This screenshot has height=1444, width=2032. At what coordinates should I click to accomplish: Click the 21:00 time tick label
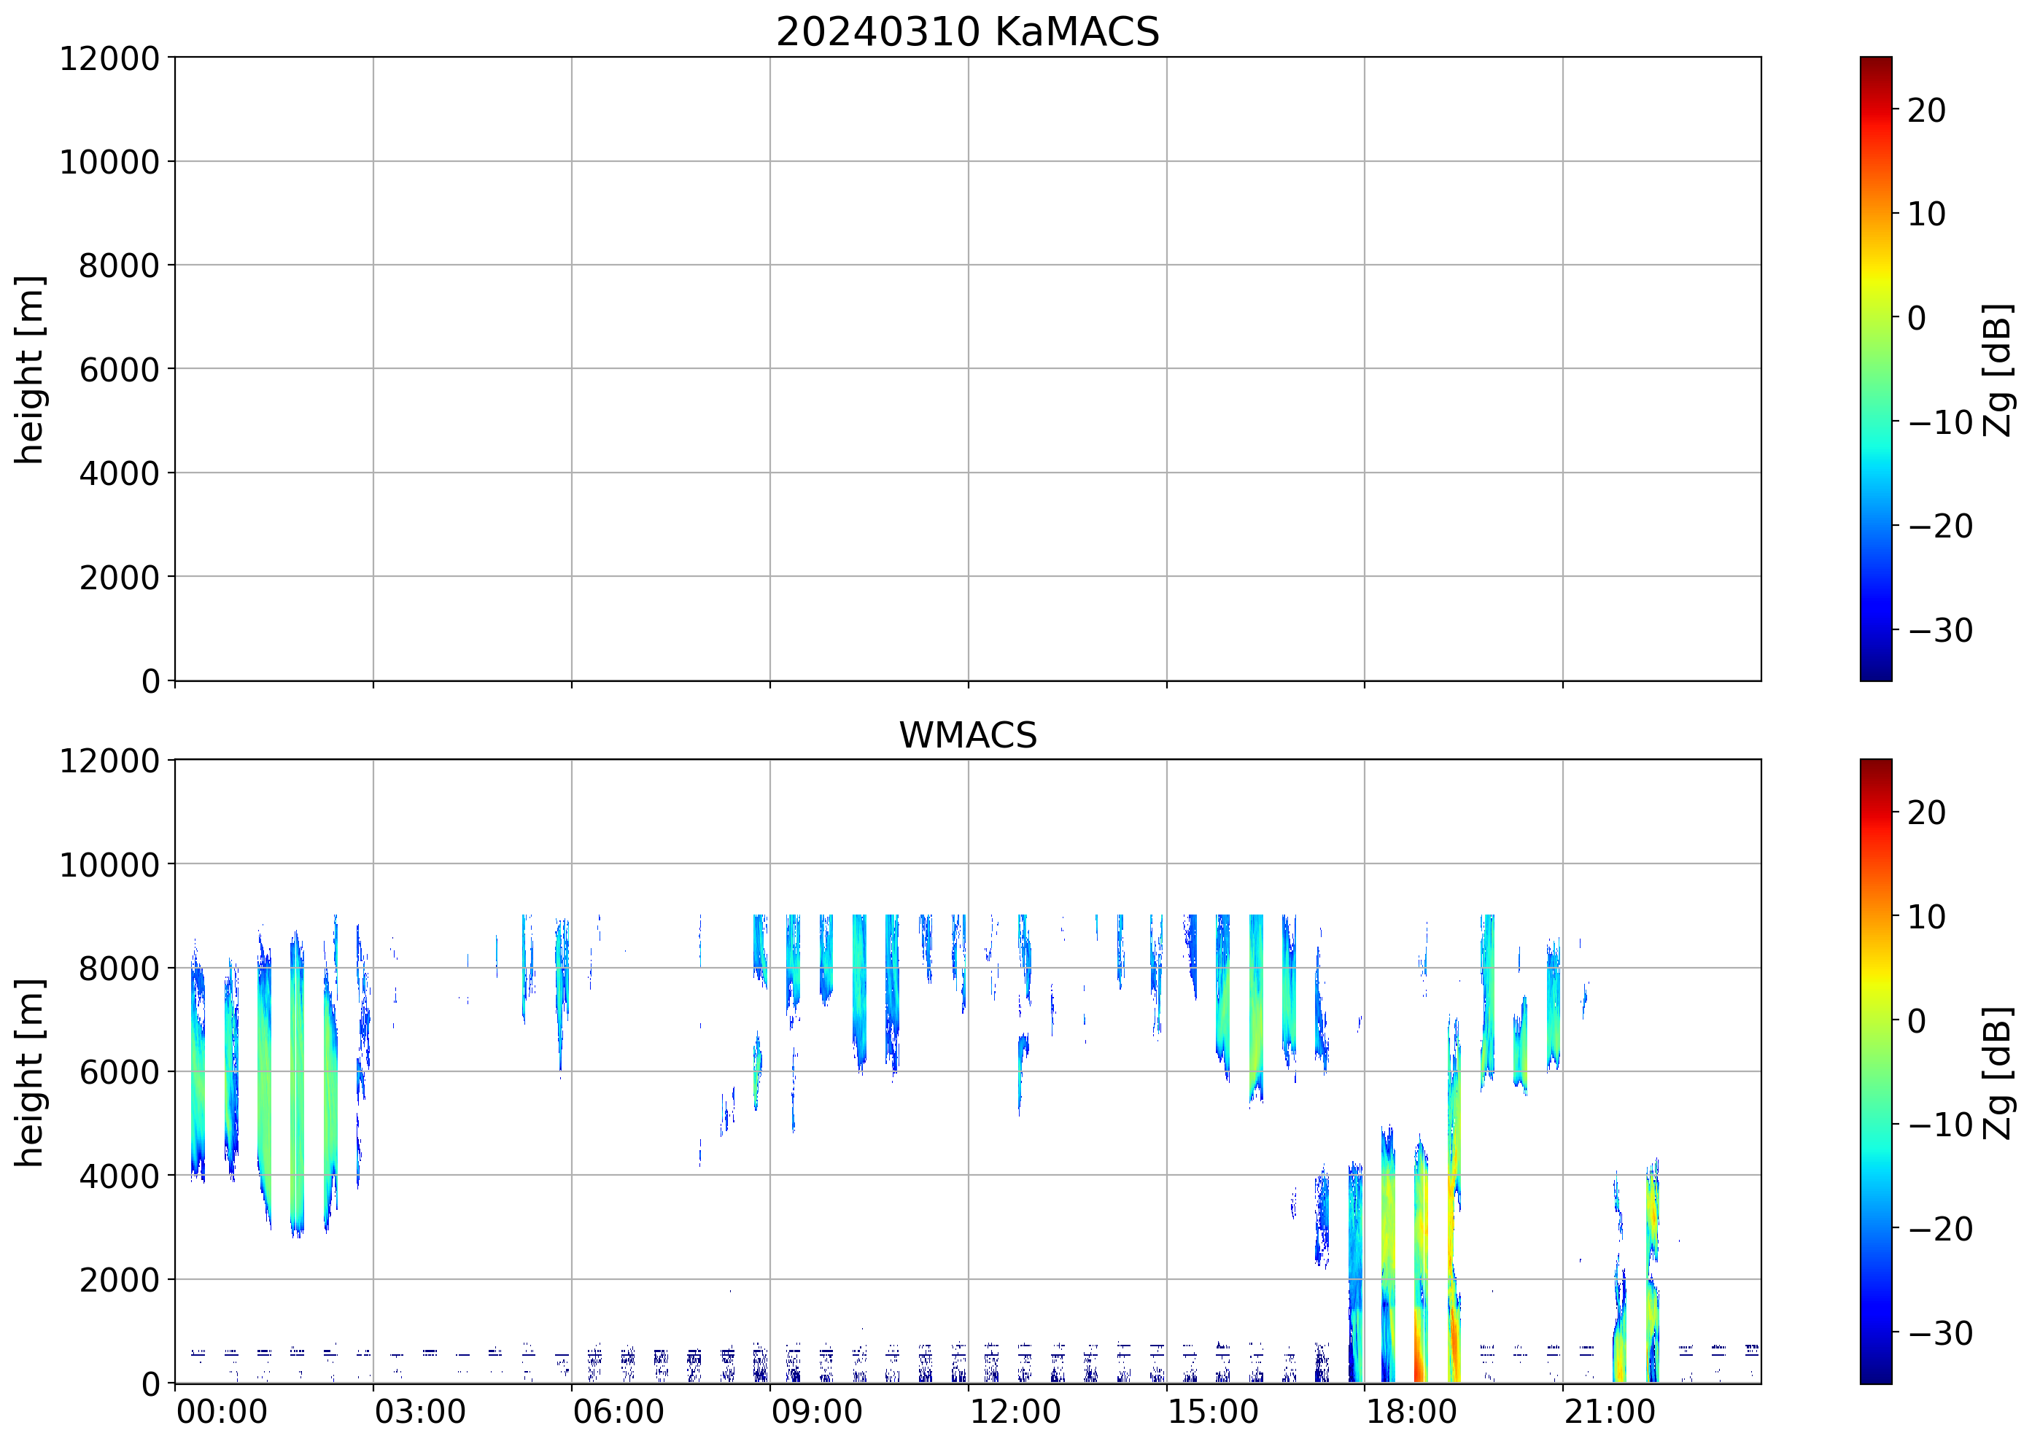click(1610, 1412)
